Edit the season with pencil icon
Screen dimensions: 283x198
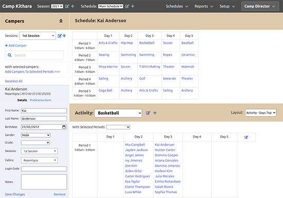[67, 6]
